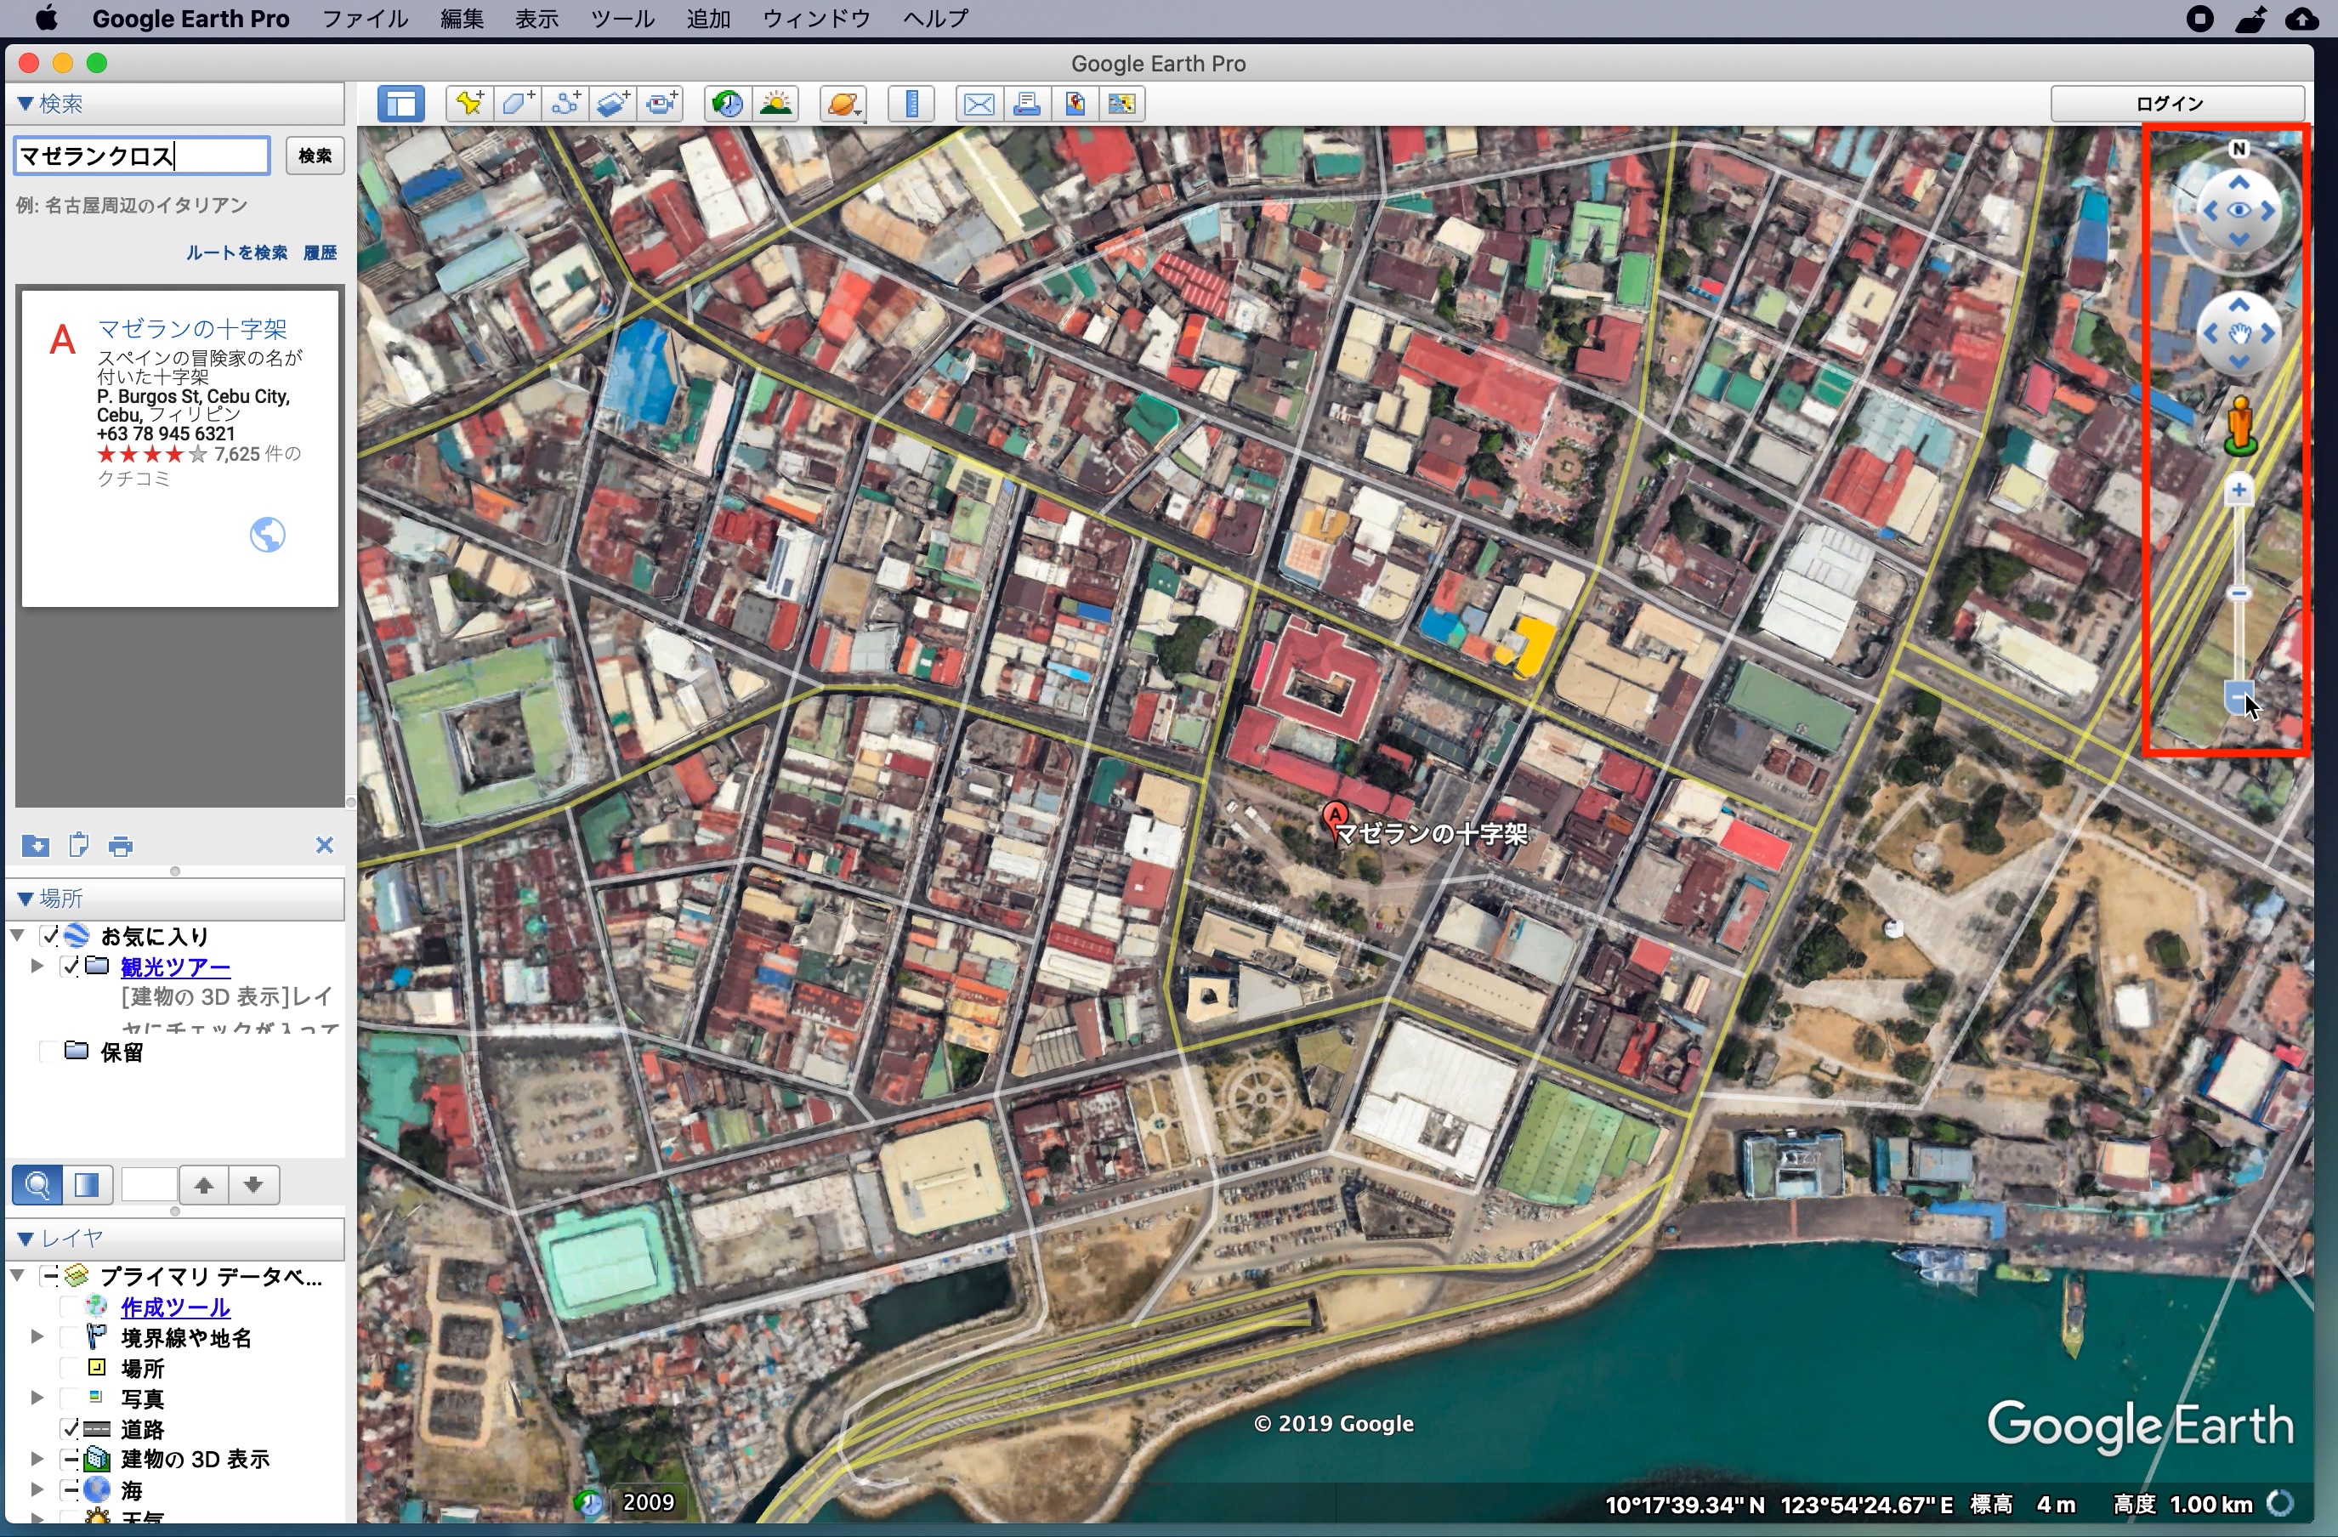This screenshot has height=1537, width=2338.
Task: Open the historical imagery clock tool
Action: 728,103
